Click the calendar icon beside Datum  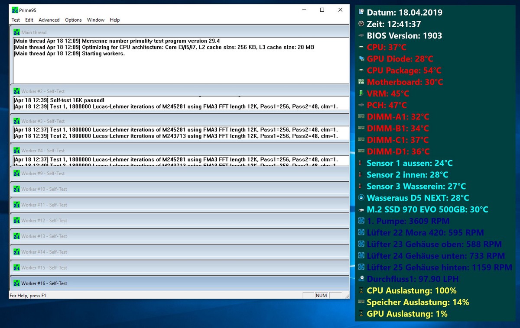[361, 12]
